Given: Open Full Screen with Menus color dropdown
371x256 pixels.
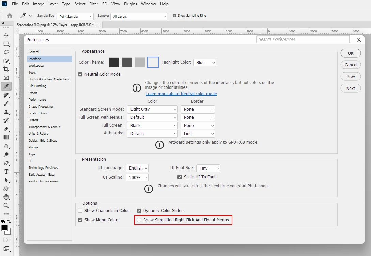Looking at the screenshot, I should [x=152, y=117].
